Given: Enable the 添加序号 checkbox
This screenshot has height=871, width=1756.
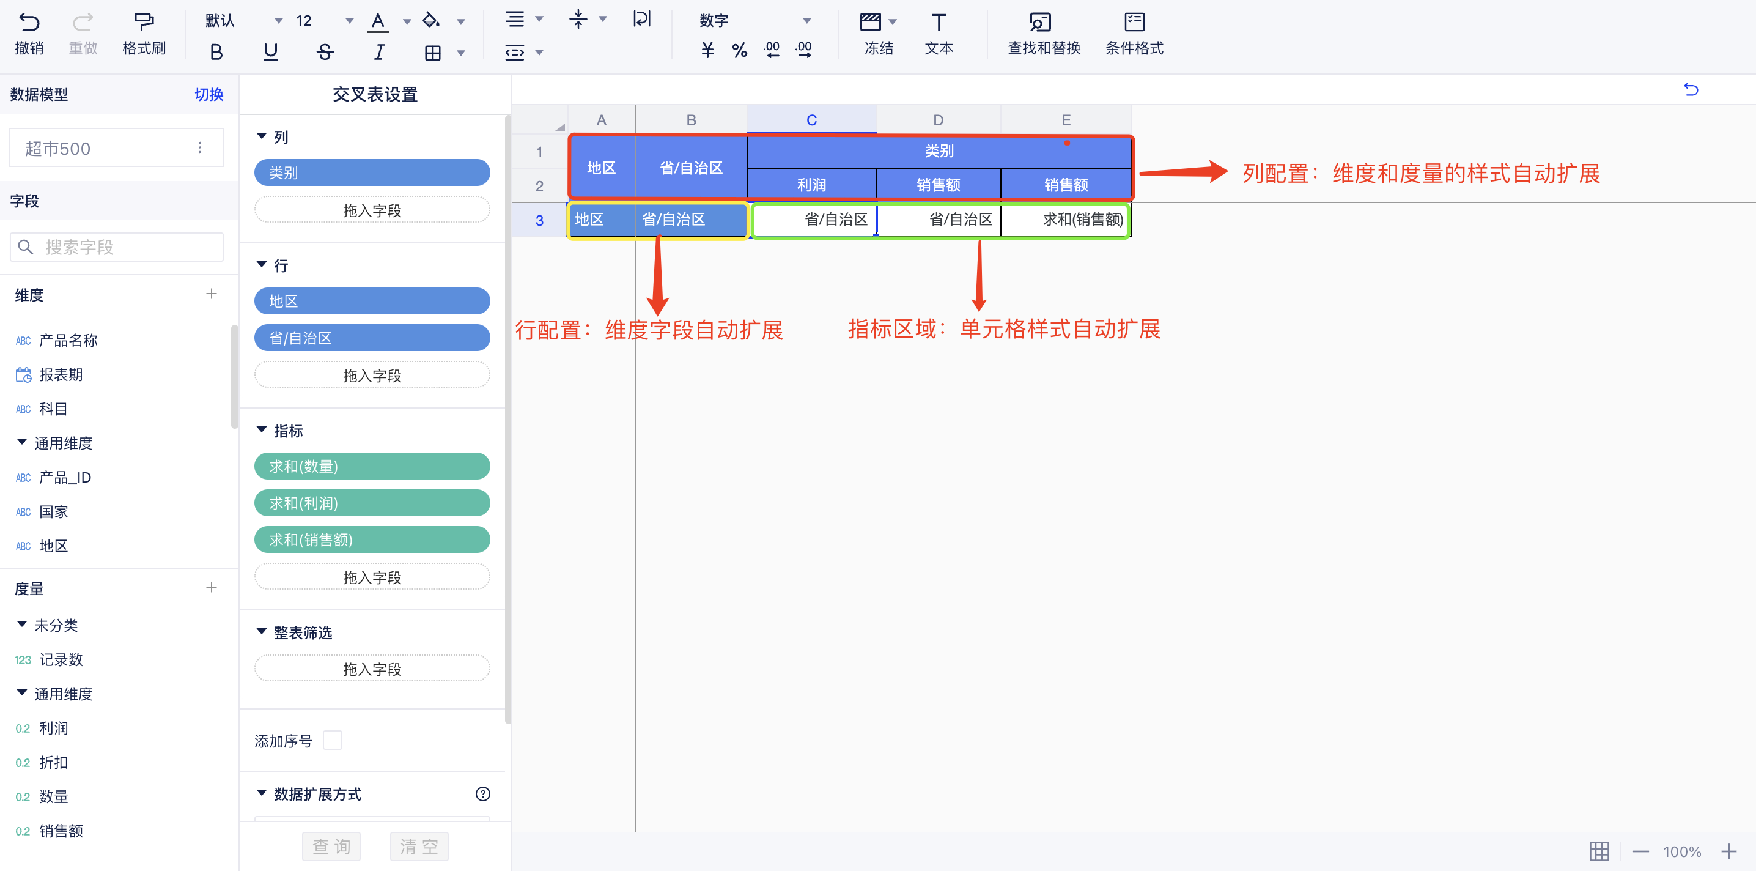Looking at the screenshot, I should [x=333, y=740].
